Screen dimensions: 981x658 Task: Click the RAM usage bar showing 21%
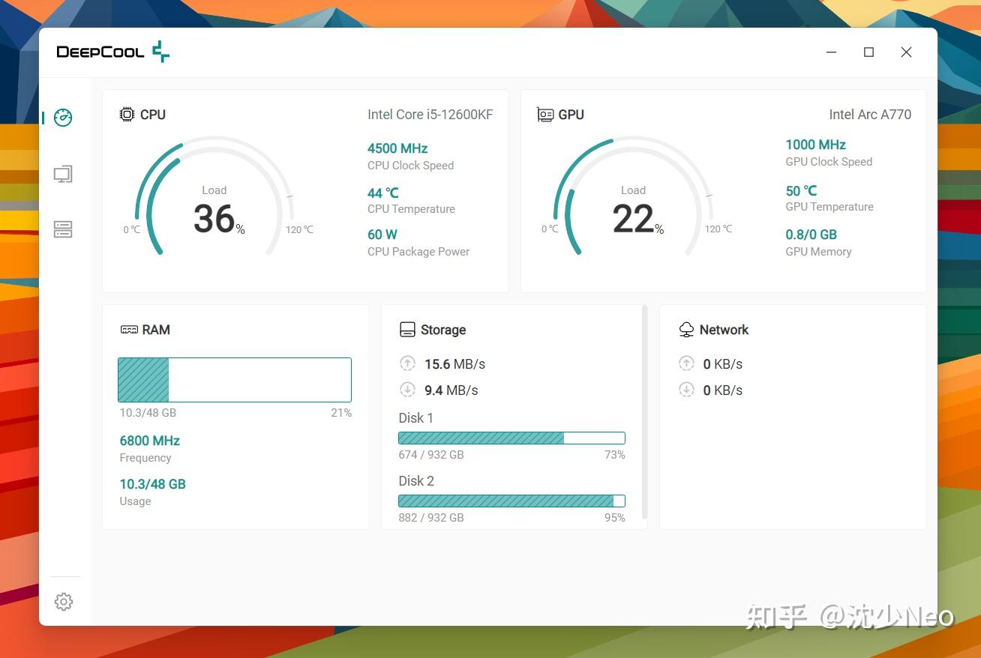coord(234,380)
